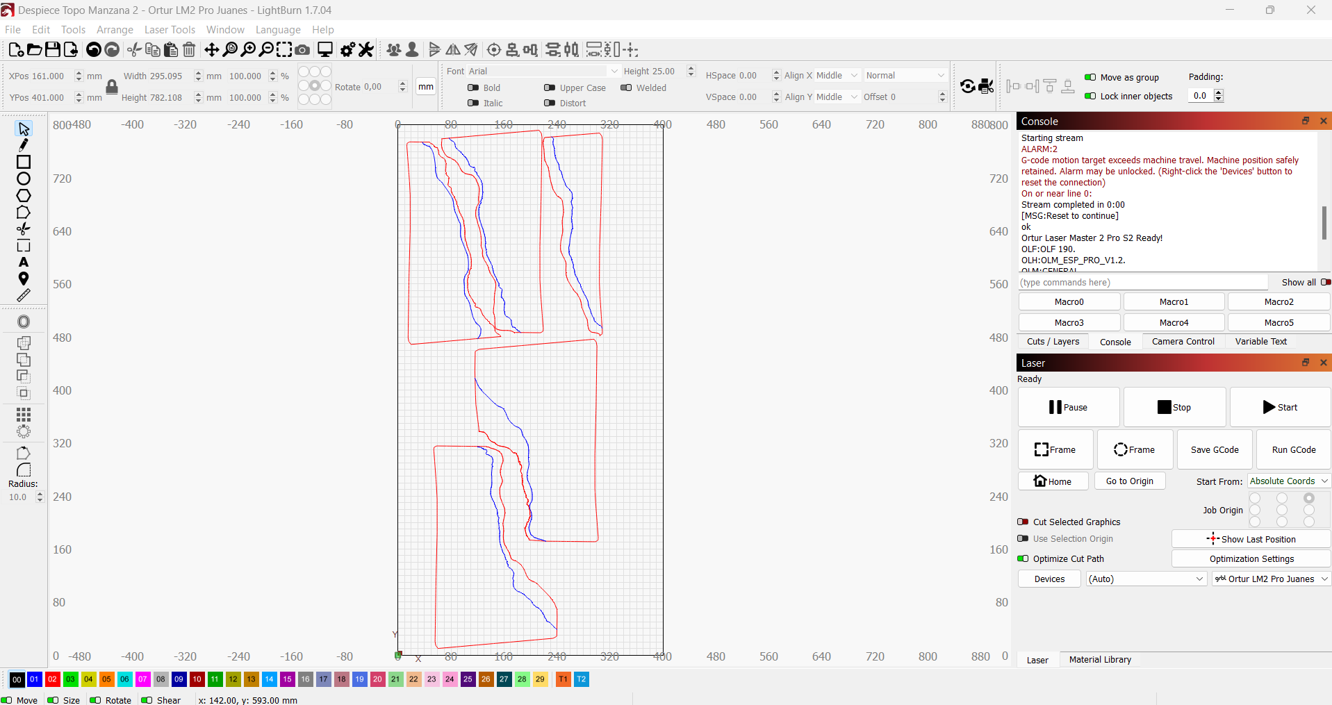Disable Optimize Cut Path toggle

(1023, 558)
